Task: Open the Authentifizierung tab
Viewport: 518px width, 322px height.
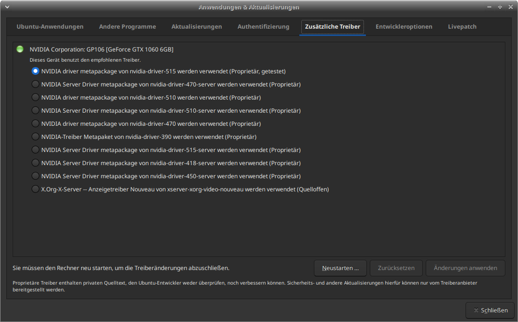Action: click(263, 27)
